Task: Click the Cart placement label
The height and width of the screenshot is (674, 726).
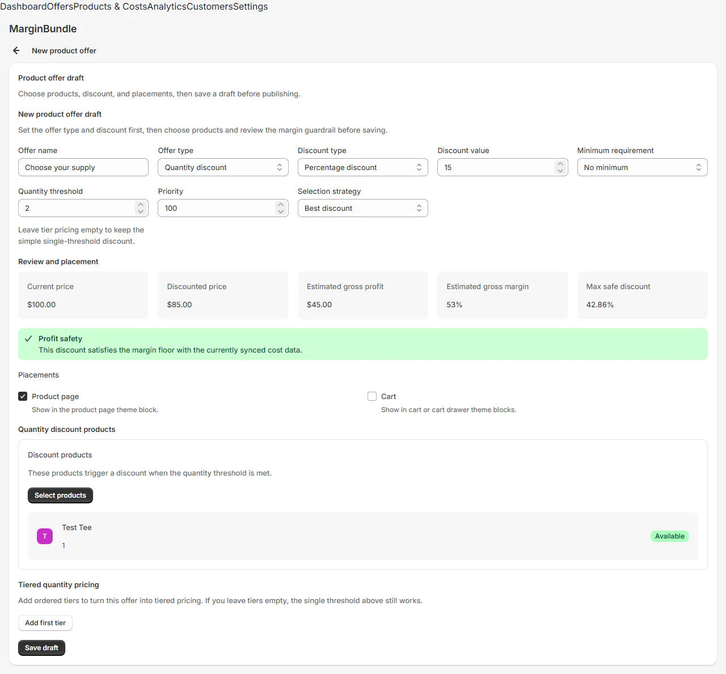Action: click(389, 396)
